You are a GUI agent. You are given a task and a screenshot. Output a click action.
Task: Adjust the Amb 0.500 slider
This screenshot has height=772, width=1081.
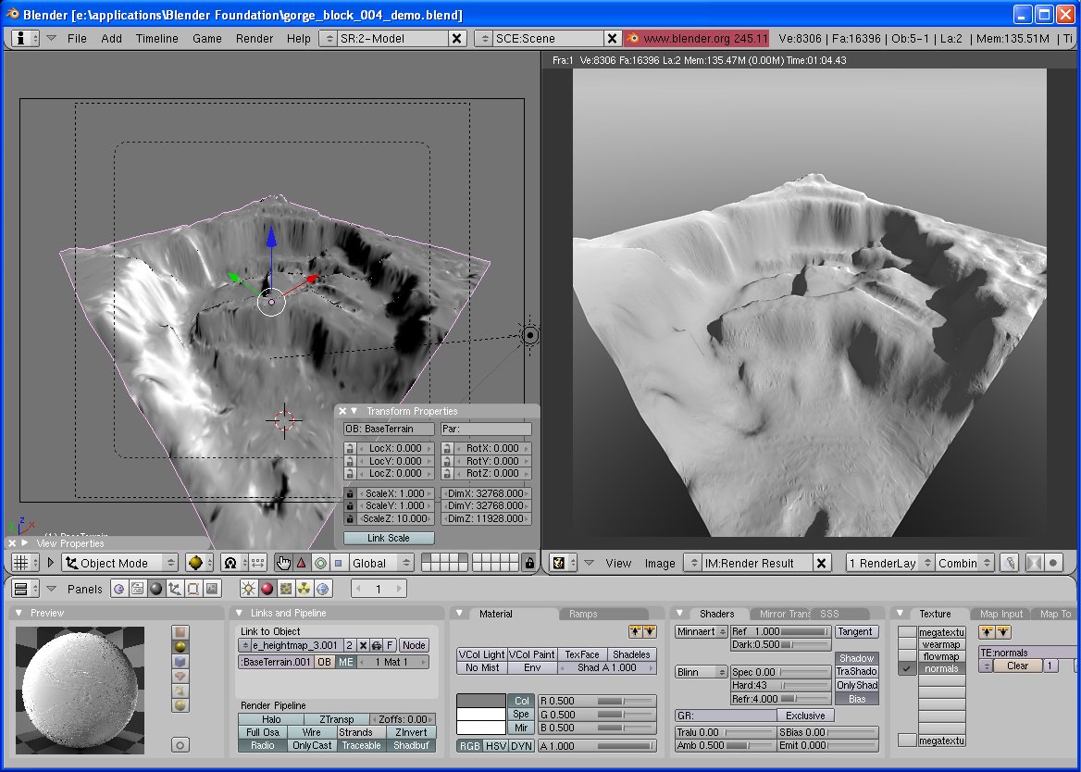(724, 745)
